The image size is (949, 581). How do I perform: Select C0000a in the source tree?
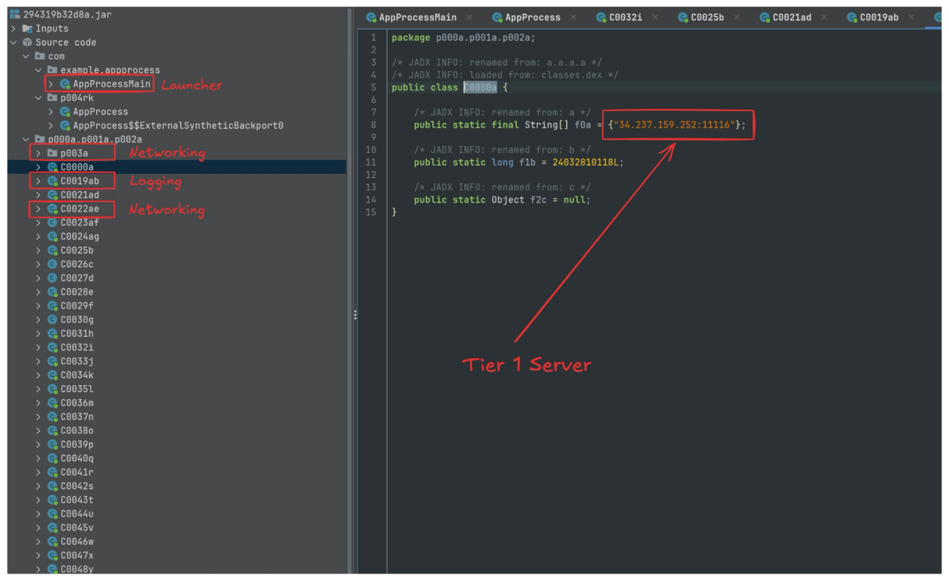click(x=77, y=167)
